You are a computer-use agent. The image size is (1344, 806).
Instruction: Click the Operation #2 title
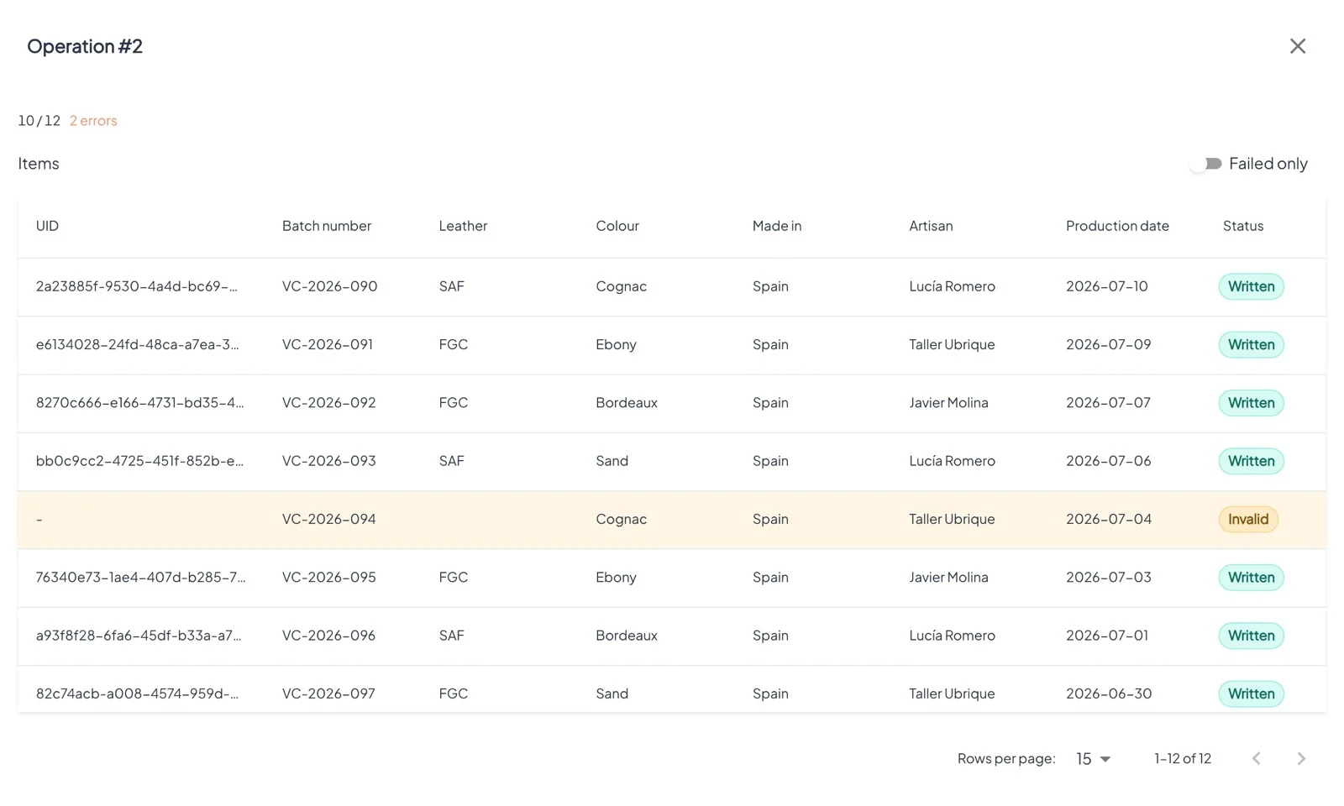(x=85, y=46)
